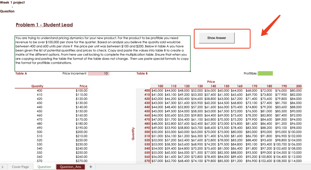
Task: Select the Price Increment value cell 10
Action: (x=99, y=74)
